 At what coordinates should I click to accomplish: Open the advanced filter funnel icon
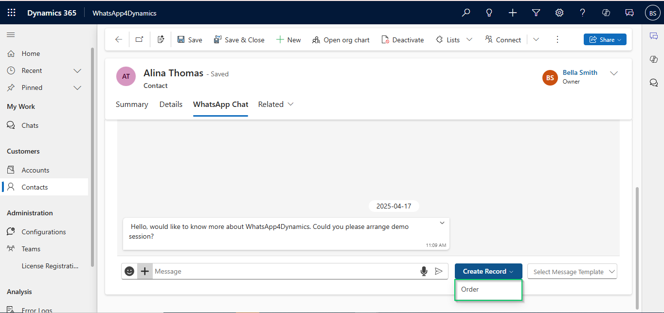pyautogui.click(x=536, y=13)
